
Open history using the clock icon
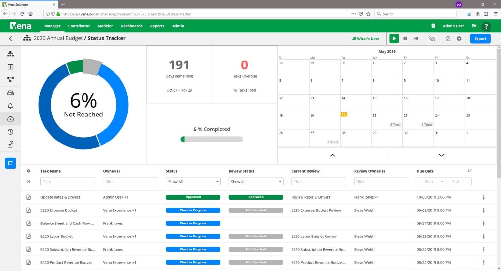tap(10, 132)
